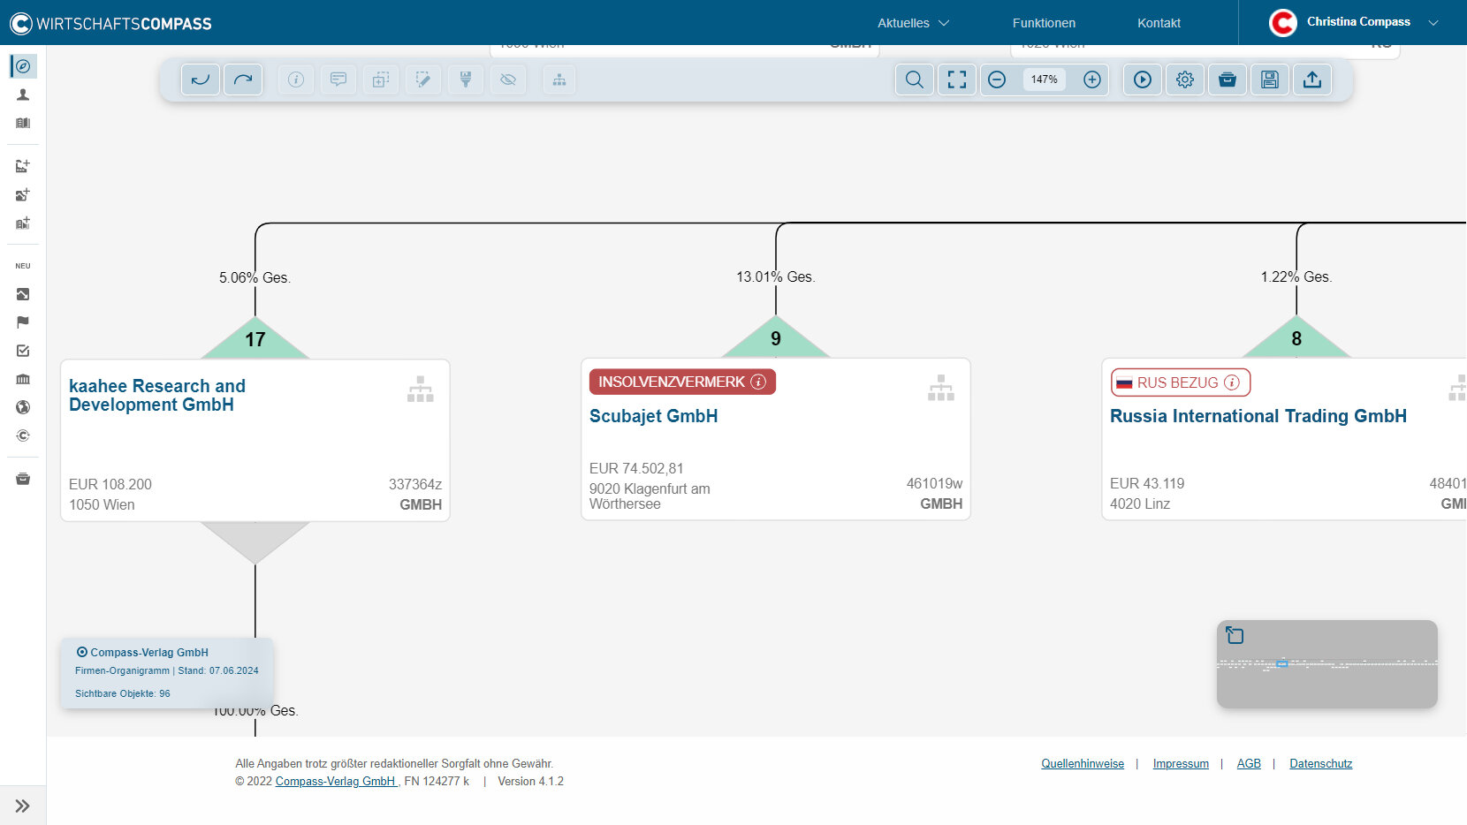
Task: Open the checkmark list sidebar icon
Action: coord(23,351)
